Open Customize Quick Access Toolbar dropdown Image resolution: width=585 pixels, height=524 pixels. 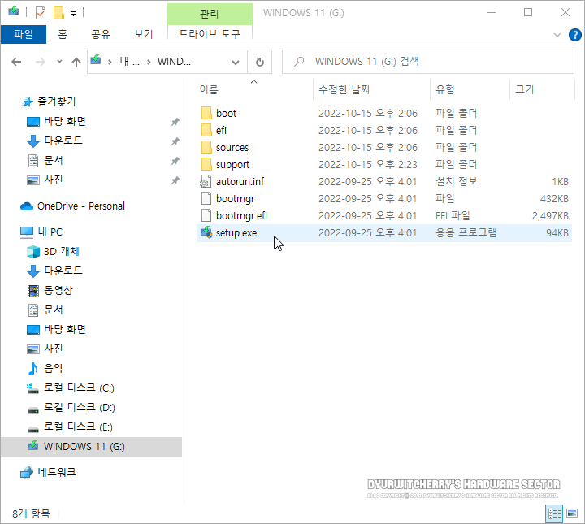[x=74, y=14]
